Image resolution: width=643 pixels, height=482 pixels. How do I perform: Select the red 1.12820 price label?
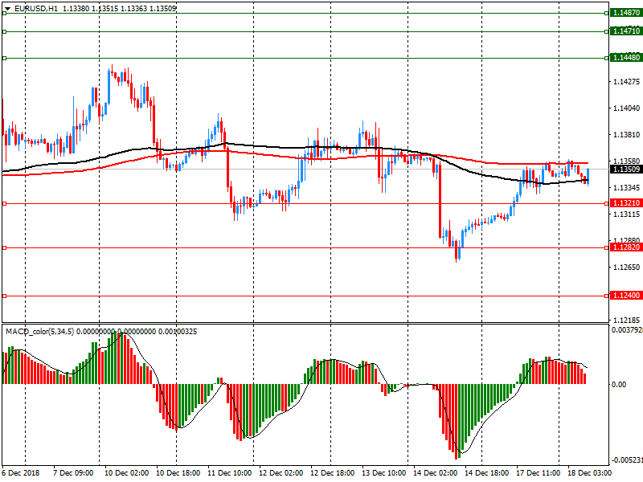625,247
